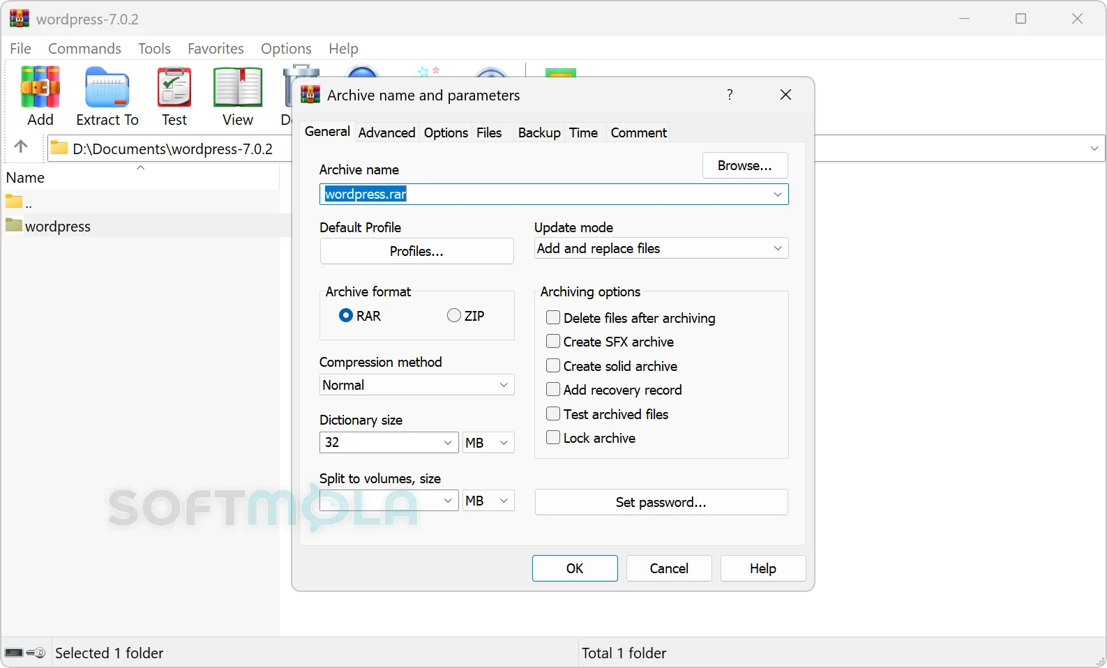Expand the Dictionary size value dropdown

click(448, 443)
